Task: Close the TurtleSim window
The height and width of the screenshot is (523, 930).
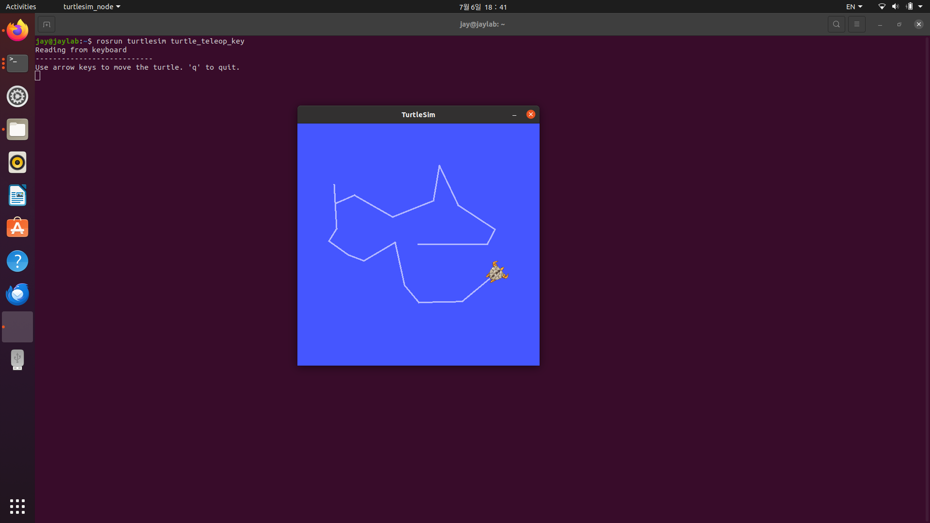Action: click(x=531, y=114)
